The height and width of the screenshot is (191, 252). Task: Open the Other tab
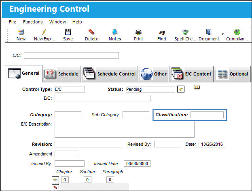[153, 74]
